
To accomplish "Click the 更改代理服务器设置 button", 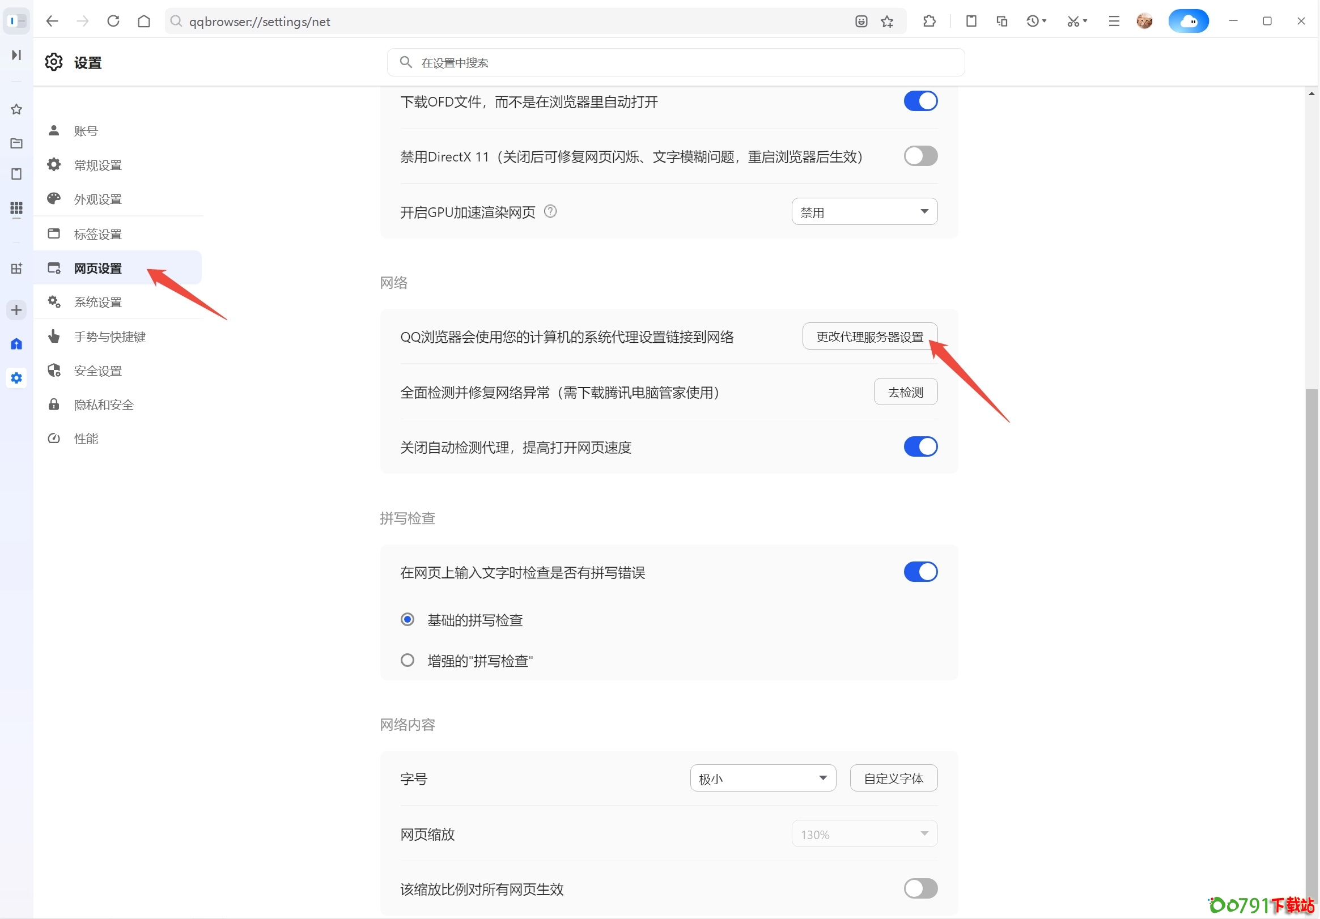I will pos(869,337).
